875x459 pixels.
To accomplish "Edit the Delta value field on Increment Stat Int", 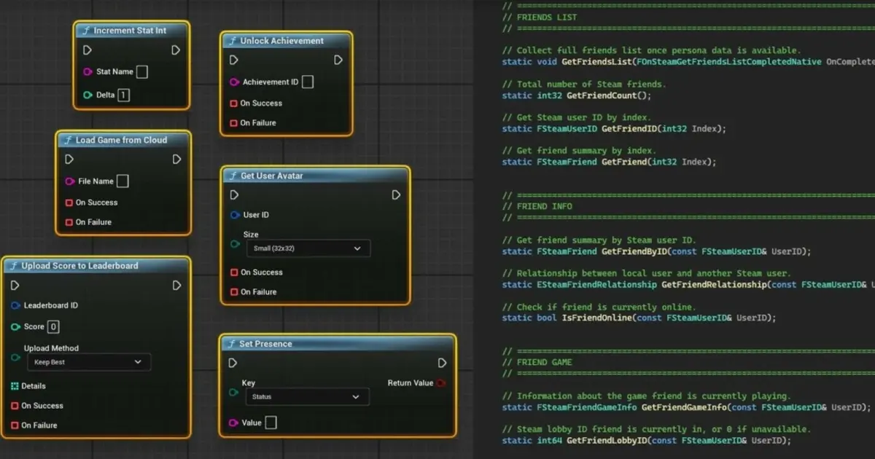I will click(123, 95).
